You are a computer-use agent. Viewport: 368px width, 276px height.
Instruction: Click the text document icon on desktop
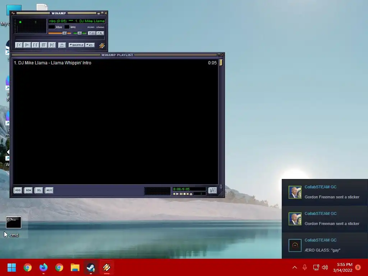tap(42, 7)
